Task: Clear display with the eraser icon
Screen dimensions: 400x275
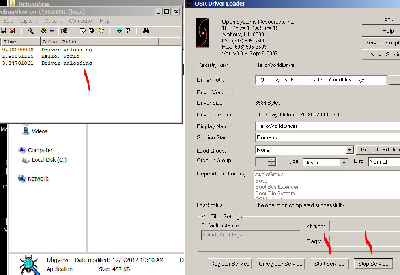Action: pyautogui.click(x=12, y=31)
